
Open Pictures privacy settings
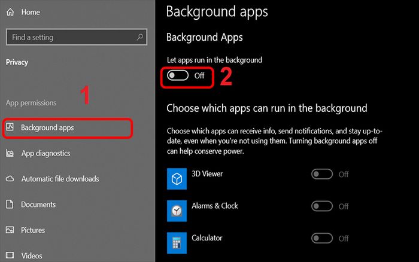(33, 230)
